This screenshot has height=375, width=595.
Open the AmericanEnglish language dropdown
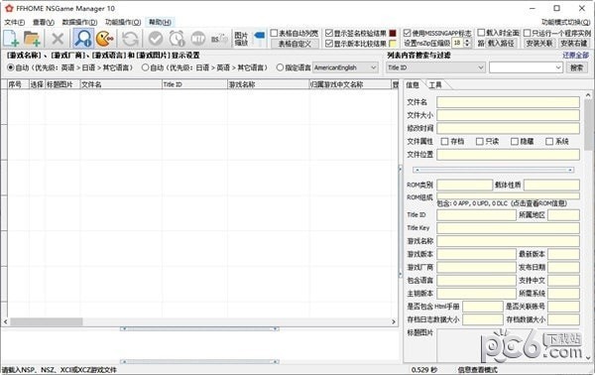[x=345, y=67]
